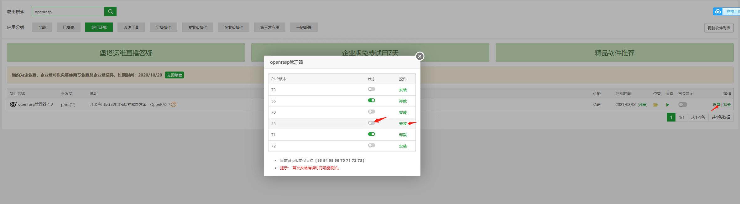Select the 第三方应用 category tab
The height and width of the screenshot is (204, 740).
(270, 27)
